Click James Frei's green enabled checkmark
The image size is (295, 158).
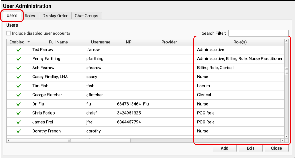[x=19, y=122]
